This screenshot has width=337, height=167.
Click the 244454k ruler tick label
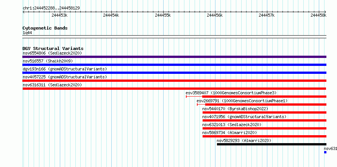click(x=111, y=15)
